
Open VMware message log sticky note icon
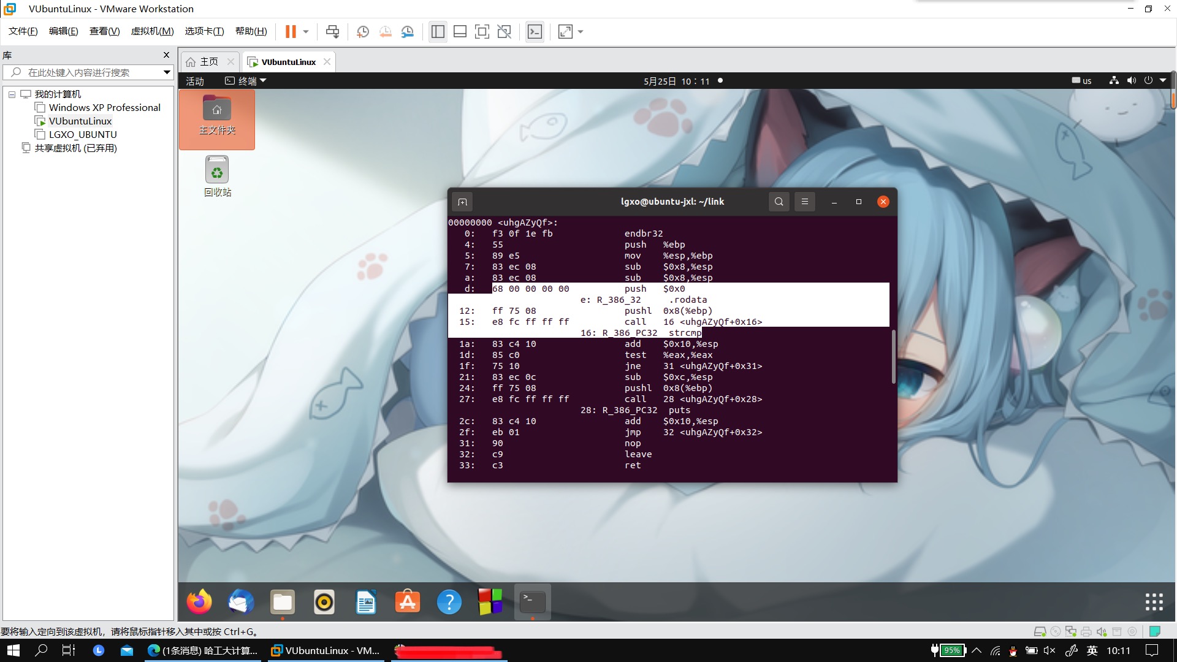pyautogui.click(x=1155, y=631)
